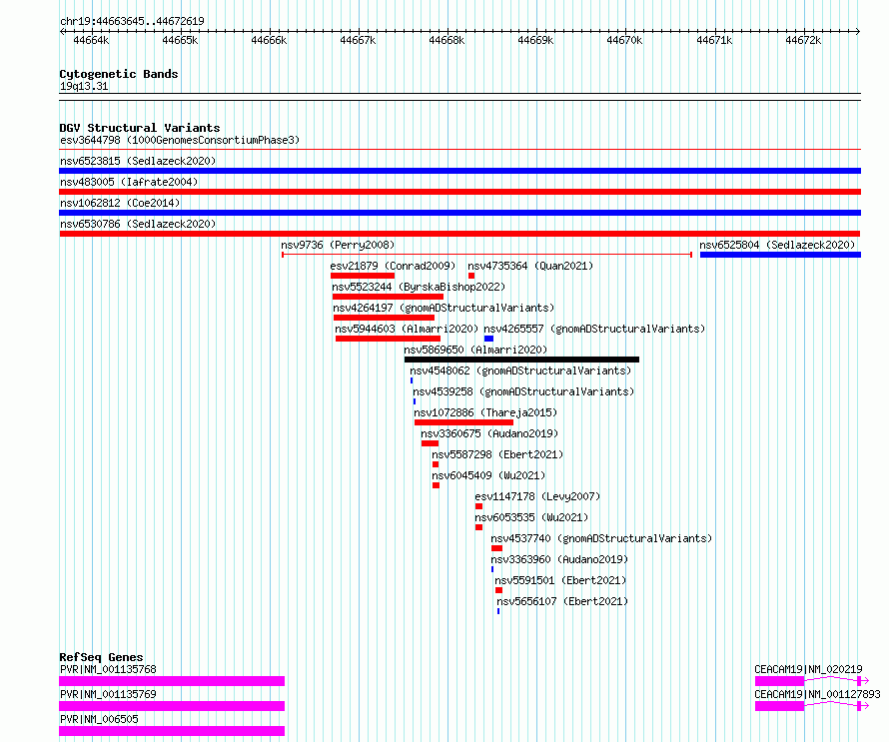This screenshot has height=742, width=889.
Task: Click the 44664k ruler tick label
Action: 91,40
